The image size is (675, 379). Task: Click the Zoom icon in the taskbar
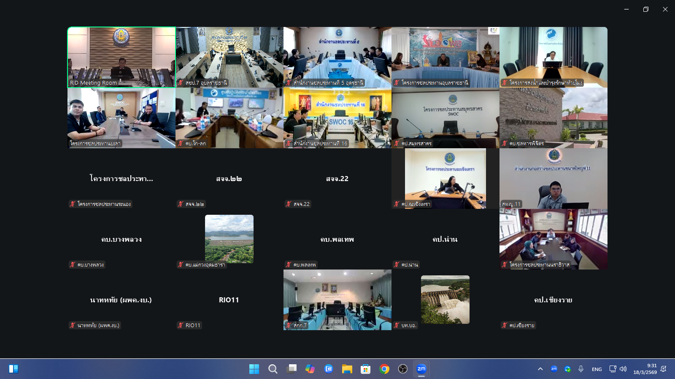421,369
